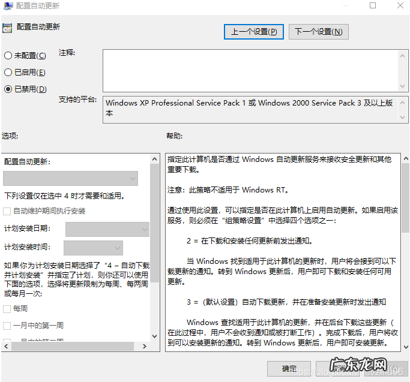Go to 上一个设置(P)
The width and height of the screenshot is (410, 382).
(254, 32)
